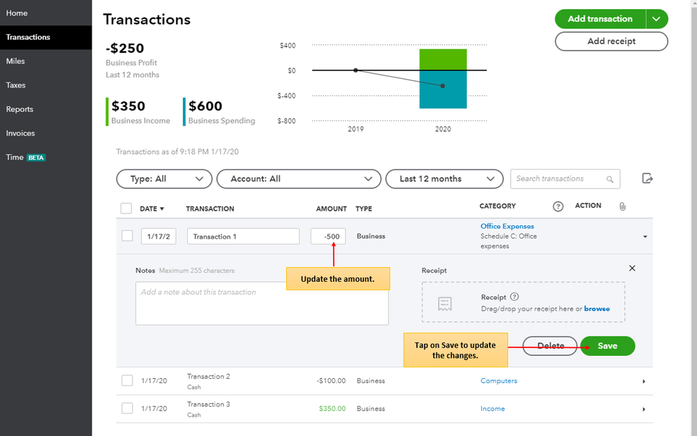Click the green Save button
697x436 pixels.
click(608, 346)
